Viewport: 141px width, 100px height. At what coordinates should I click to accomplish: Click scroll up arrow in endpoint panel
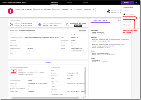(85, 67)
